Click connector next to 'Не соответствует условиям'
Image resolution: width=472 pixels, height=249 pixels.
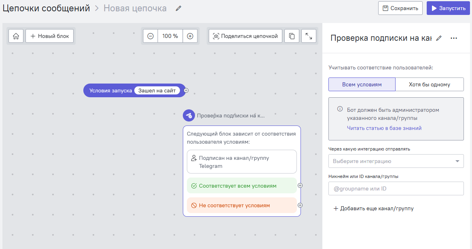click(x=300, y=205)
